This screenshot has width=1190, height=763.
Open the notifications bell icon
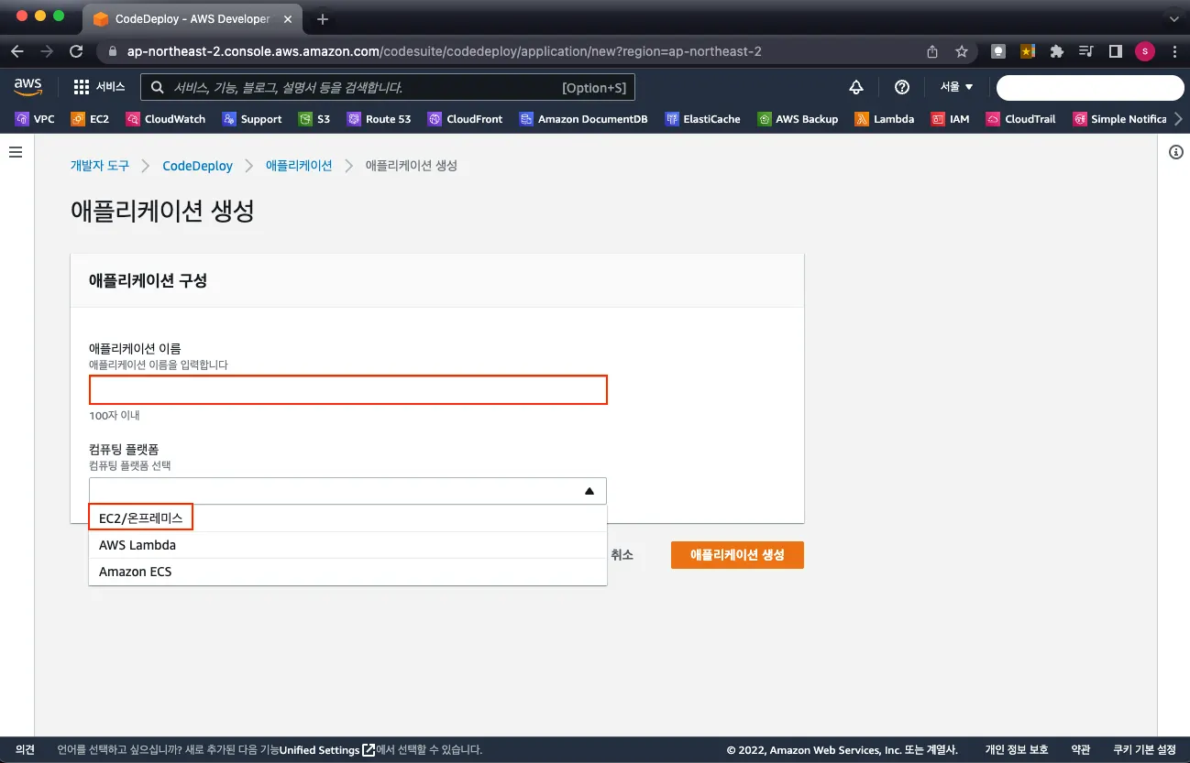click(x=856, y=87)
